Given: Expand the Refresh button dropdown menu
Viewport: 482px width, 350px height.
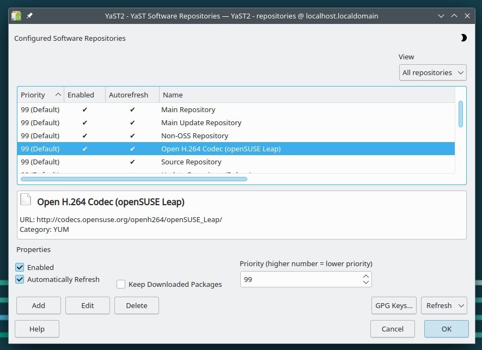Looking at the screenshot, I should (462, 305).
